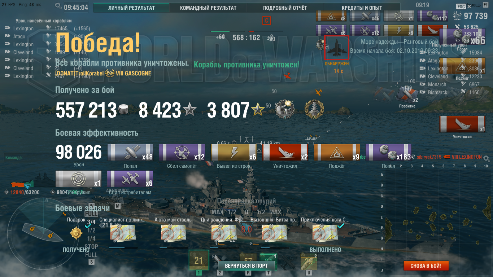Viewport: 493px width, 277px height.
Task: Open completed 'Приключения кота С...' mission
Action: [x=325, y=233]
